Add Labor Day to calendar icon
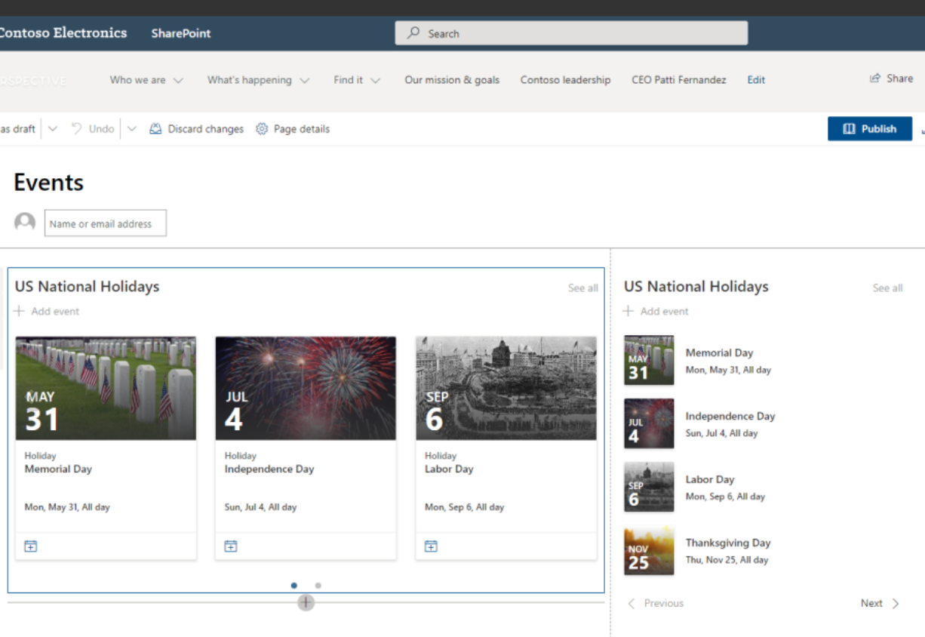925x637 pixels. pos(431,546)
